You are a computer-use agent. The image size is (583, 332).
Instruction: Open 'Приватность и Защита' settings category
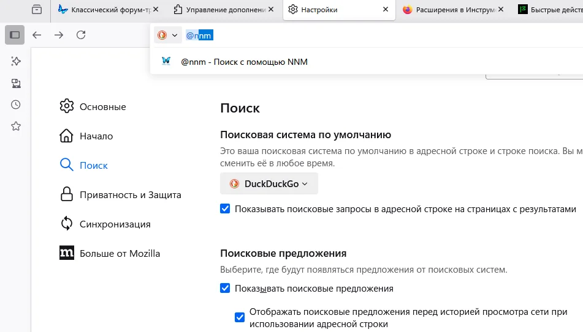[x=130, y=195]
